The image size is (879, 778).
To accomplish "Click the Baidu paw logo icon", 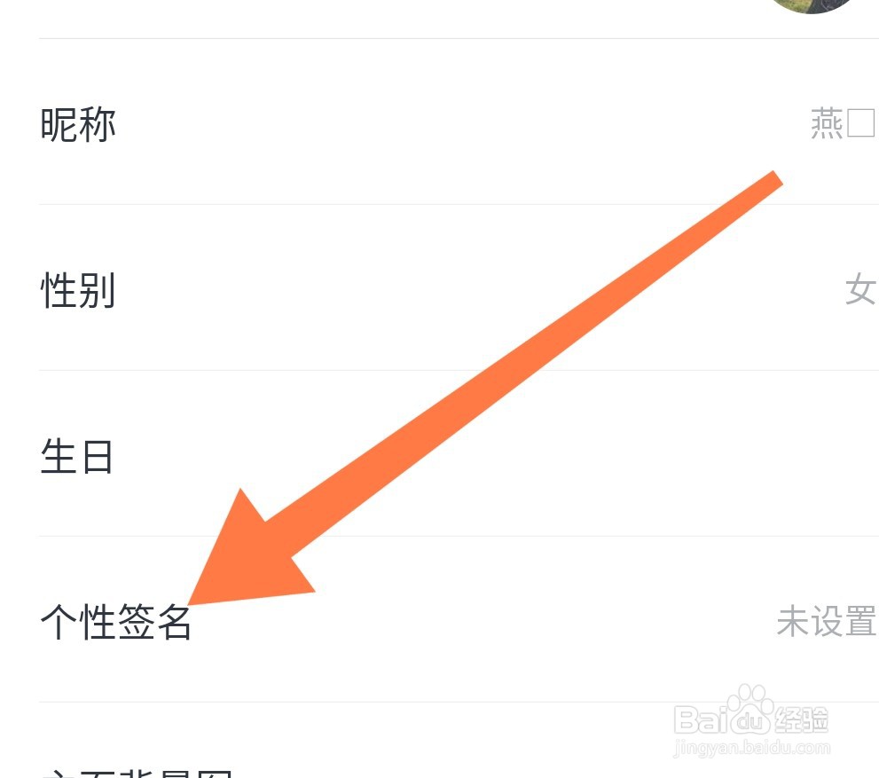I will click(x=750, y=709).
